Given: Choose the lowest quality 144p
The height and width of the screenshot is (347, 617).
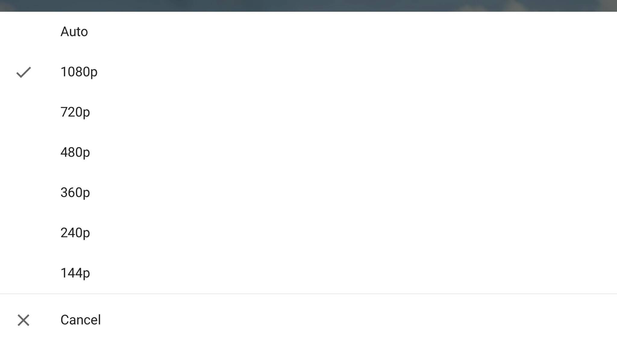Looking at the screenshot, I should (x=308, y=273).
